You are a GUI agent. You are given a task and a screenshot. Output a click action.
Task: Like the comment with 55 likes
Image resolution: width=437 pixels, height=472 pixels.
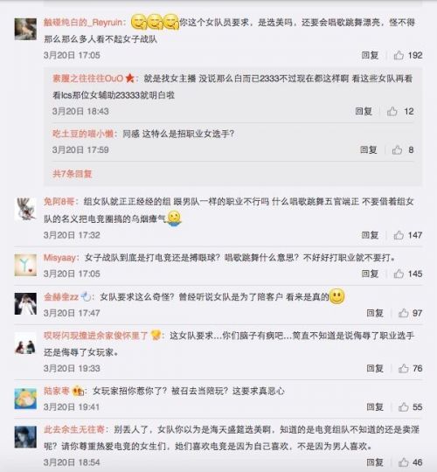click(404, 407)
